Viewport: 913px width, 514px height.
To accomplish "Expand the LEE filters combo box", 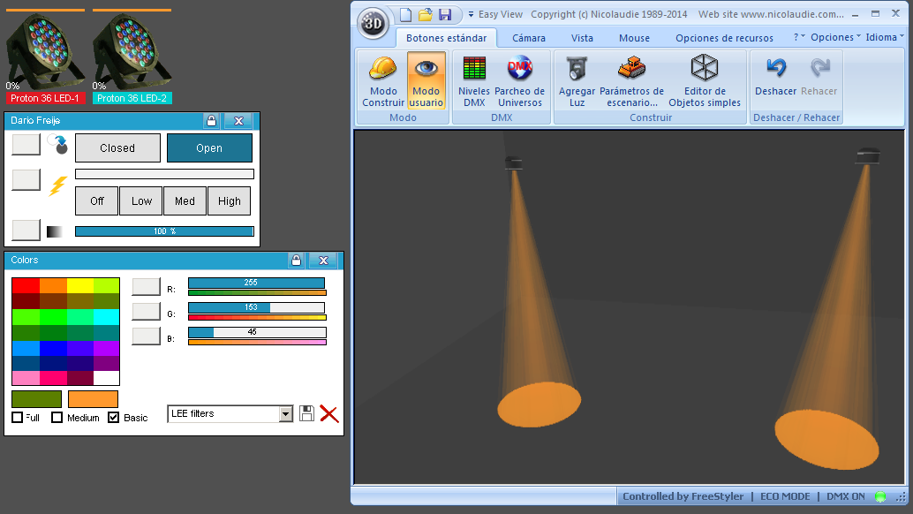I will click(x=285, y=414).
